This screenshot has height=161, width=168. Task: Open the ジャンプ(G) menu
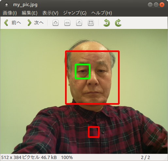click(75, 13)
